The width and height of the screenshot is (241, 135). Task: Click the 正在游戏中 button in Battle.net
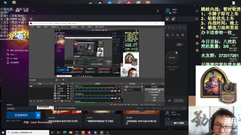tap(21, 115)
